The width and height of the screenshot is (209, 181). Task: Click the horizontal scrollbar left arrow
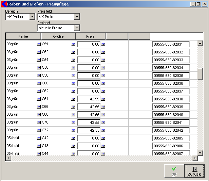coord(8,158)
